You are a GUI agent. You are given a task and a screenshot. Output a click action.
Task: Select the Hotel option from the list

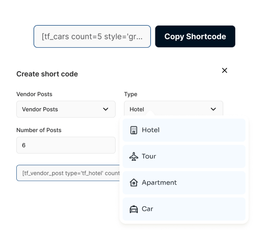[184, 130]
